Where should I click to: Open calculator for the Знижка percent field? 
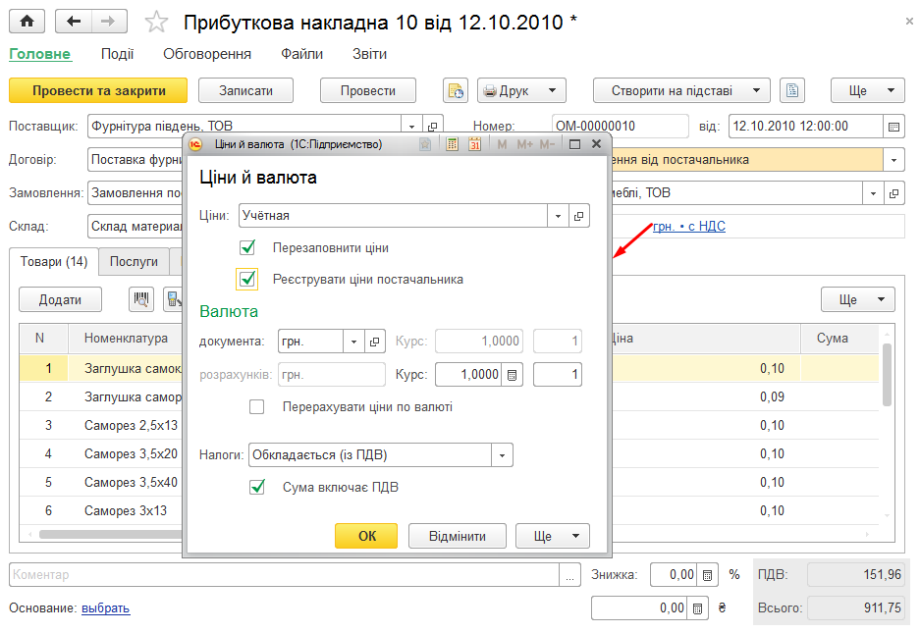pos(708,575)
